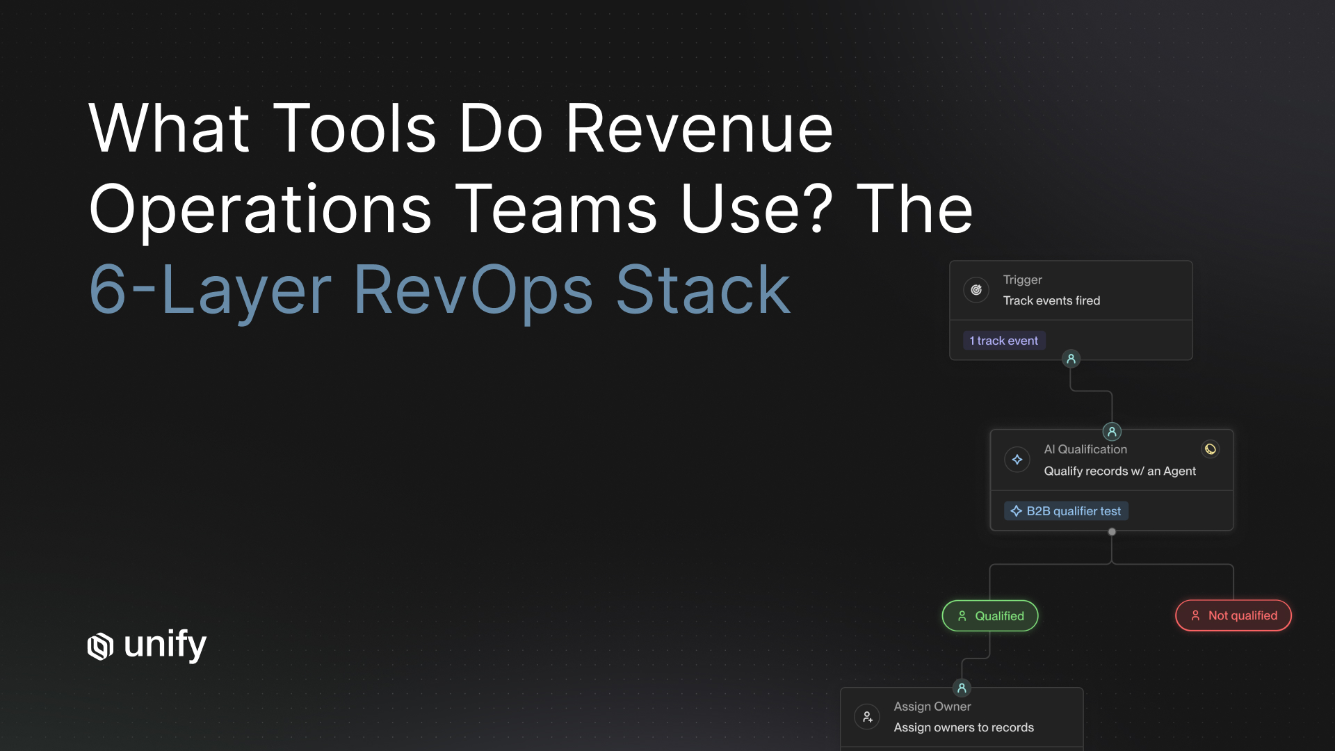The image size is (1335, 751).
Task: Click the unify wordmark link
Action: pos(165,645)
